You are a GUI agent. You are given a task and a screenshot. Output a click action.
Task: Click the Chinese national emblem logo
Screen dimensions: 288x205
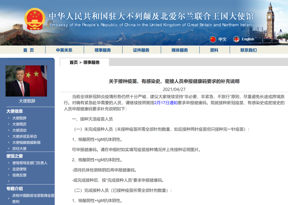(35, 19)
